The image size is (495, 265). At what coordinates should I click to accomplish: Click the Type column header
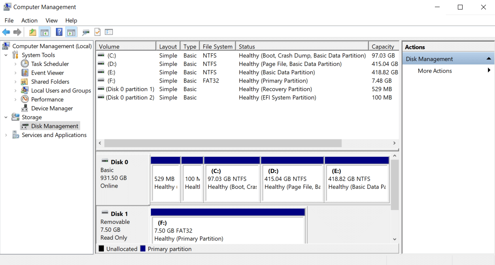pos(190,46)
